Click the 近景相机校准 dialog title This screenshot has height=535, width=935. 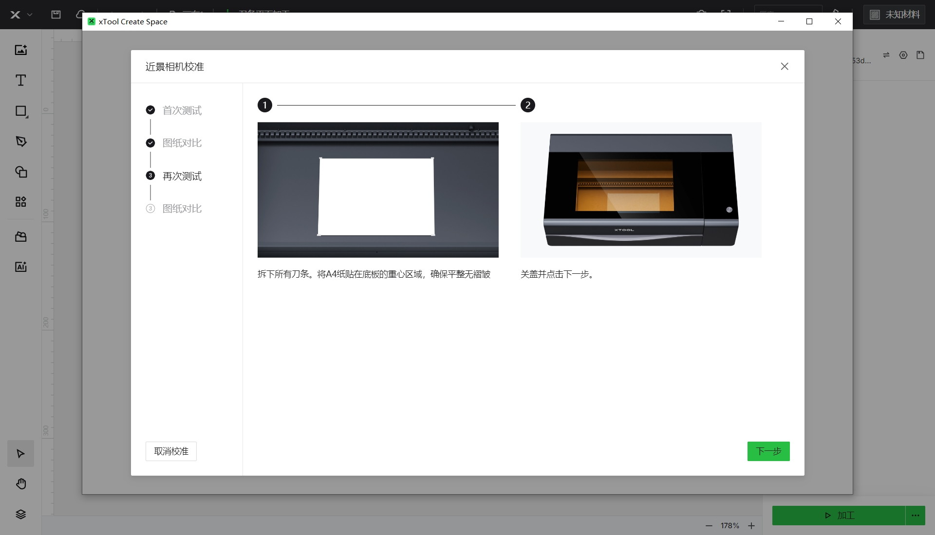pyautogui.click(x=175, y=67)
